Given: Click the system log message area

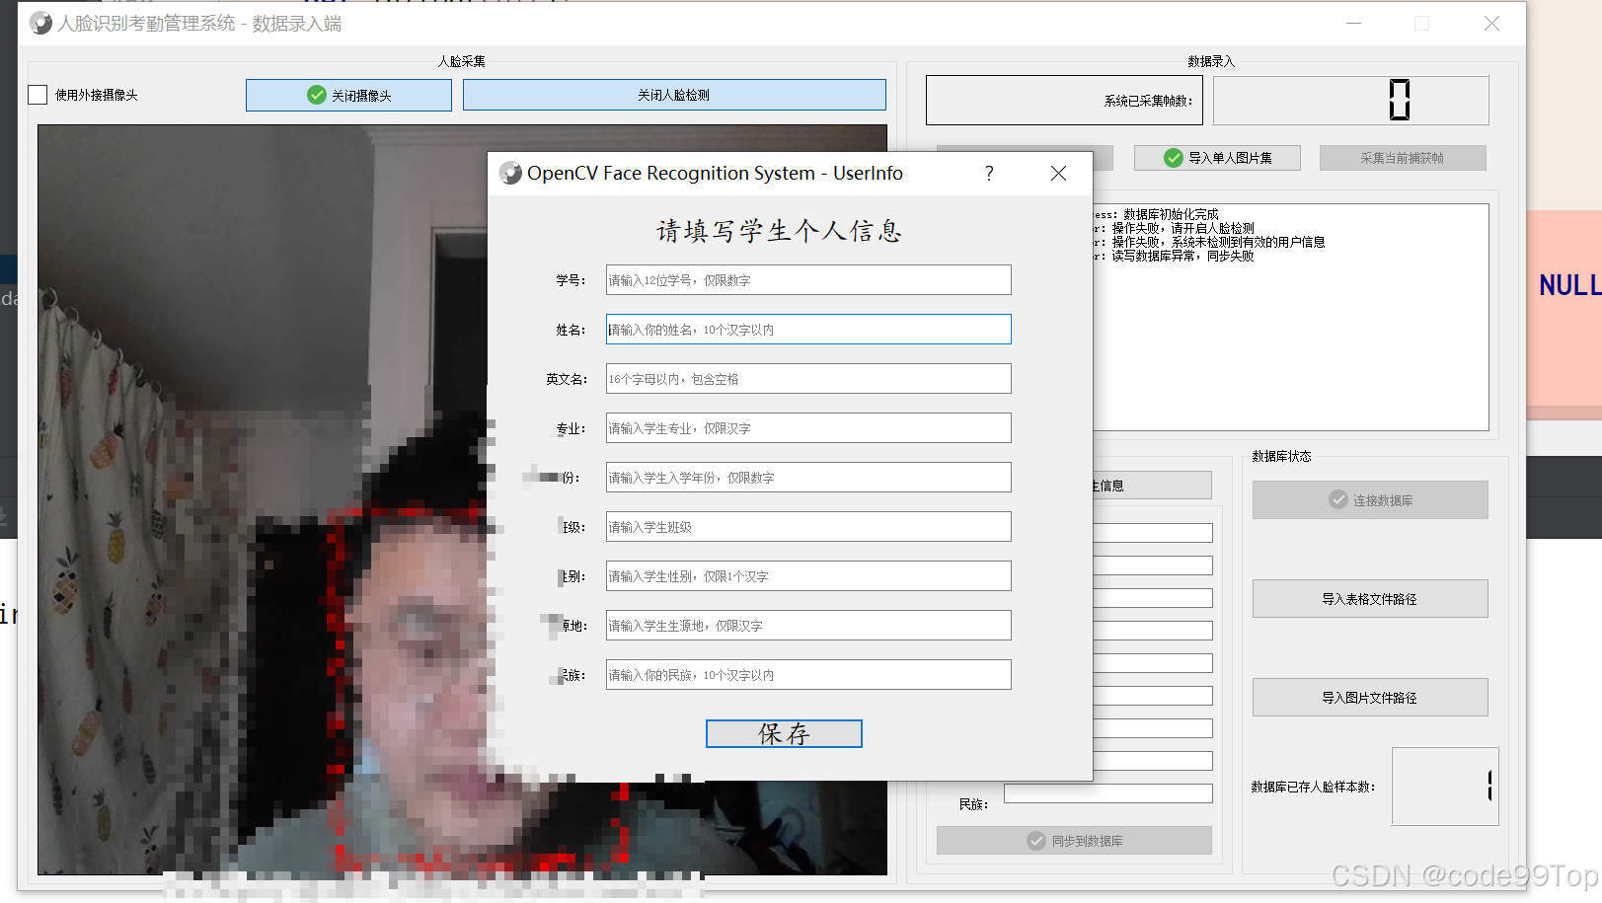Looking at the screenshot, I should 1283,316.
